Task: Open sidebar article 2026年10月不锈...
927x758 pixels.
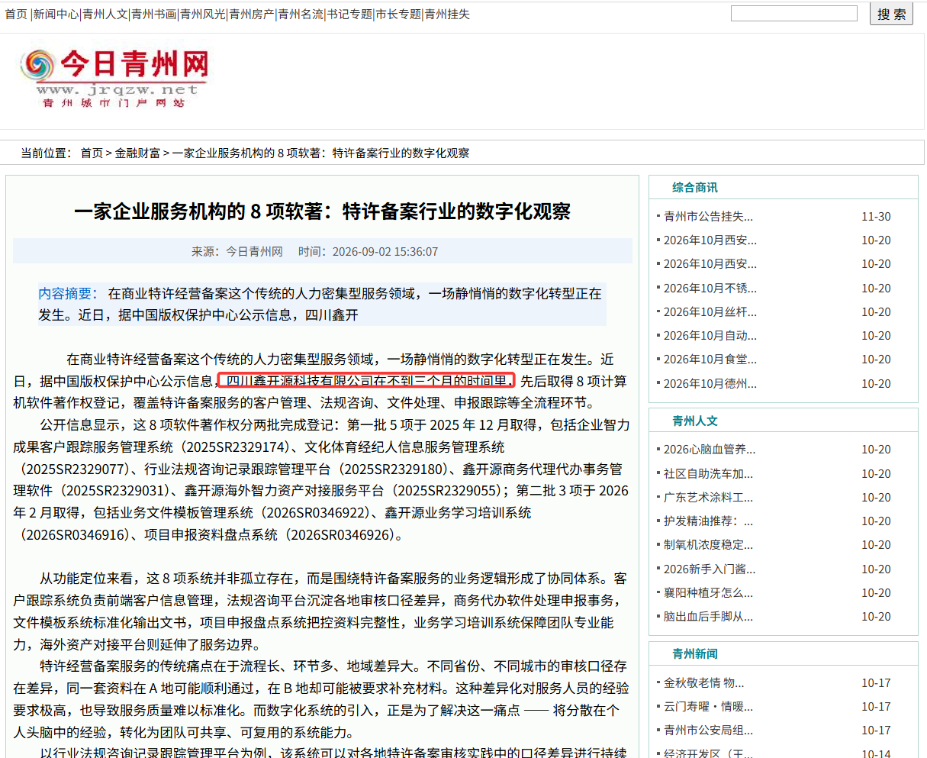Action: click(710, 288)
